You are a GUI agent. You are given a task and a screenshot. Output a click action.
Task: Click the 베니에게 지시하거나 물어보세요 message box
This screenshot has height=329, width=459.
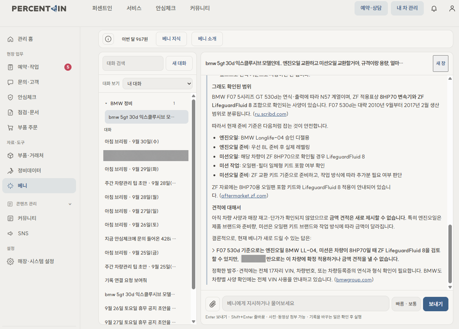[306, 303]
